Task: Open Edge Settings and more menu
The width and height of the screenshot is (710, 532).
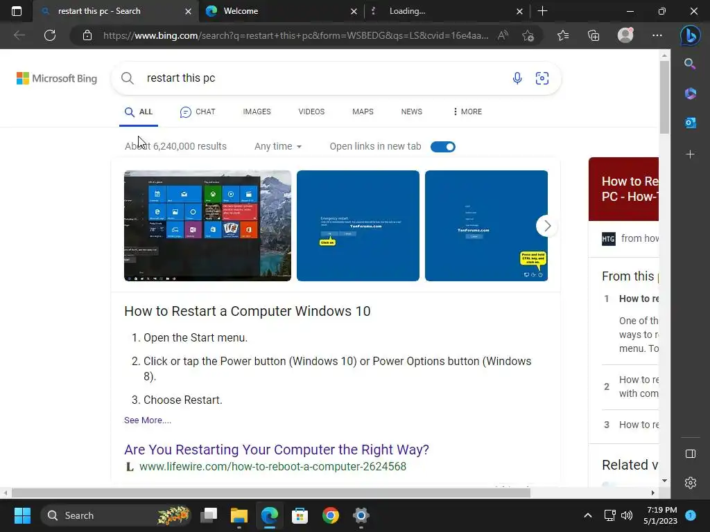Action: (x=657, y=35)
